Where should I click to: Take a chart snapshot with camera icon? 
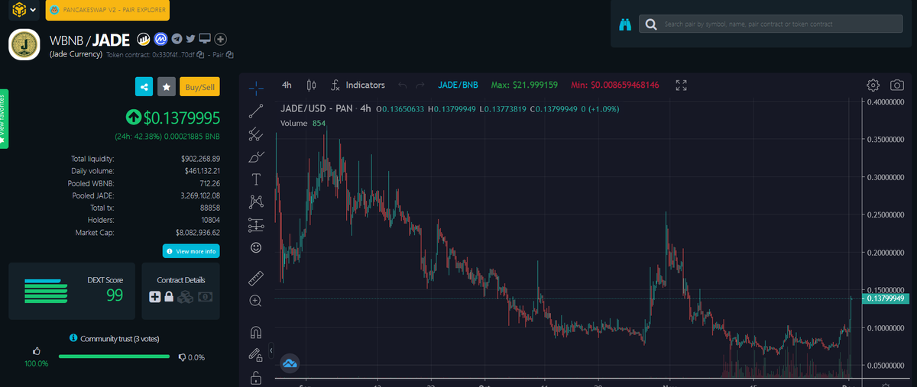pos(897,85)
